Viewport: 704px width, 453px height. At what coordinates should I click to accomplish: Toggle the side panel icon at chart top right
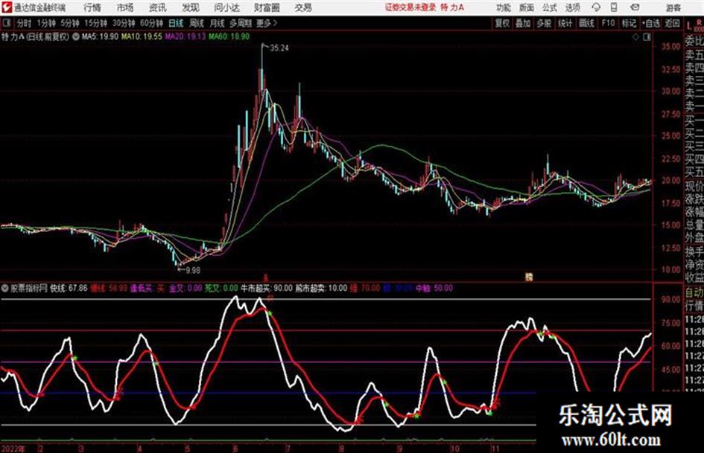(647, 37)
